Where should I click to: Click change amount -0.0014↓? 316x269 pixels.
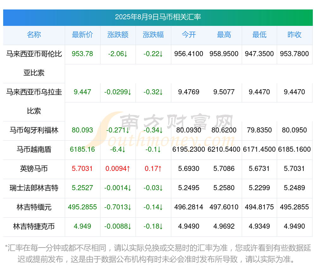pos(118,188)
